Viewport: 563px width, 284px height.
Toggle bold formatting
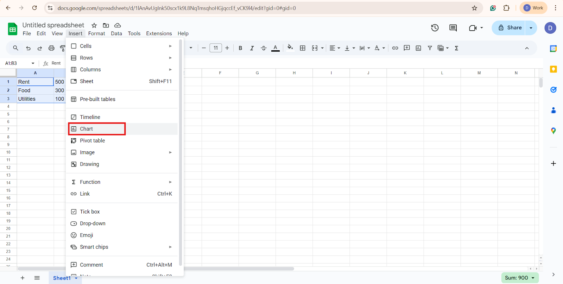point(240,48)
